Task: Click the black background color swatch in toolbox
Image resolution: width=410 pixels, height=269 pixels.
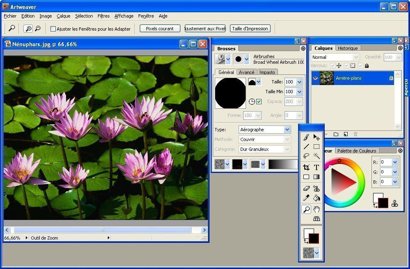Action: pyautogui.click(x=314, y=238)
